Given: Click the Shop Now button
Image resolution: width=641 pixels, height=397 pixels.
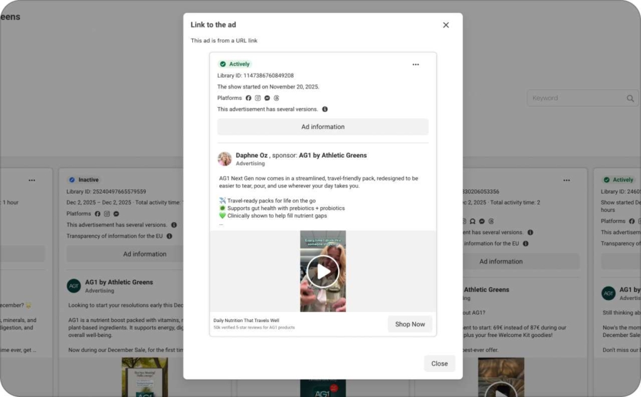Looking at the screenshot, I should pyautogui.click(x=410, y=324).
